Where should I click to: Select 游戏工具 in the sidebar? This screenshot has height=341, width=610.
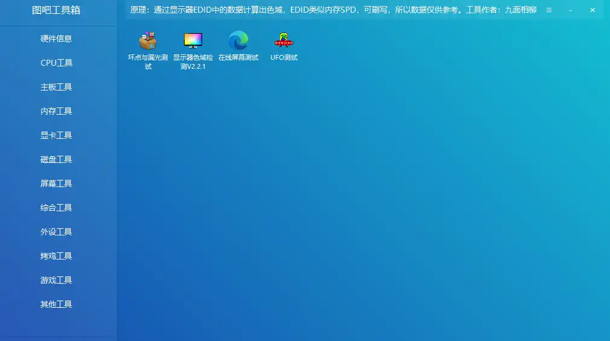click(x=56, y=280)
